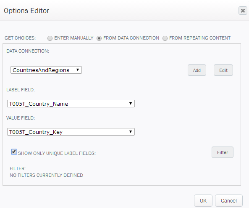Click the FROM DATA CONNECTION label text
Viewport: 249px width, 208px height.
pos(131,38)
